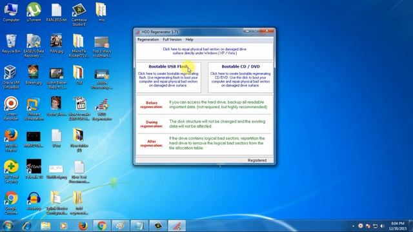The width and height of the screenshot is (413, 232).
Task: Click the Before regeneration label
Action: click(152, 104)
